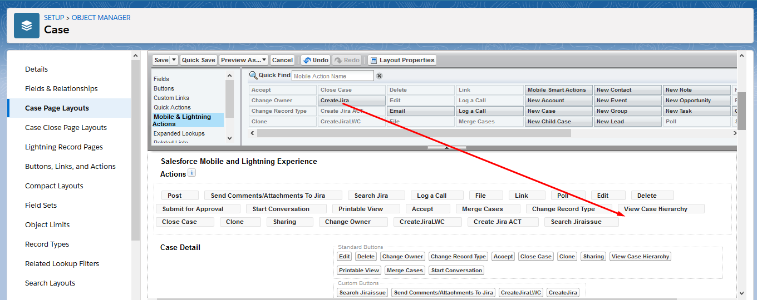Select New Child Case palette item
757x300 pixels.
point(559,122)
